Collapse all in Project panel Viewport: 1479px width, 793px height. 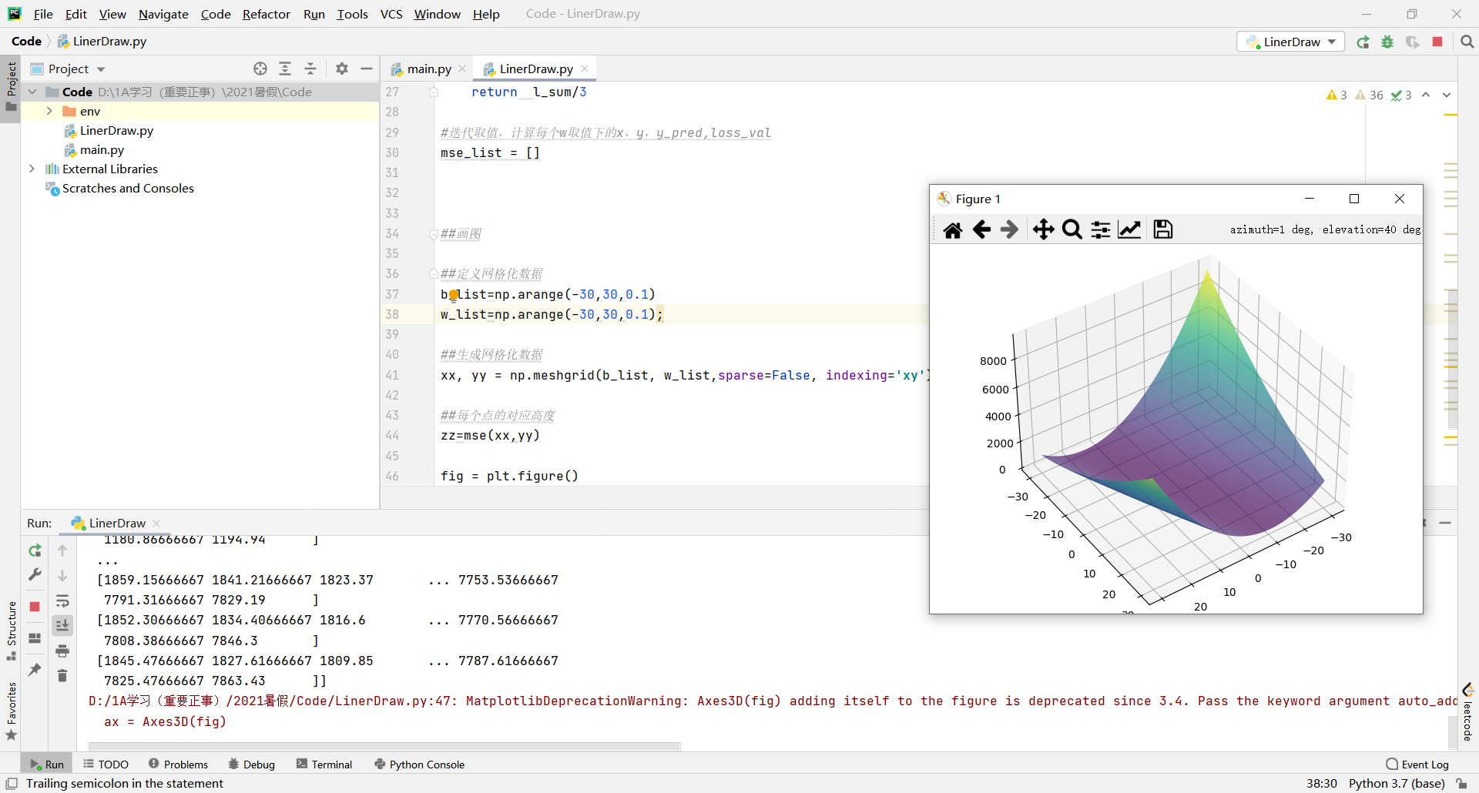(310, 69)
